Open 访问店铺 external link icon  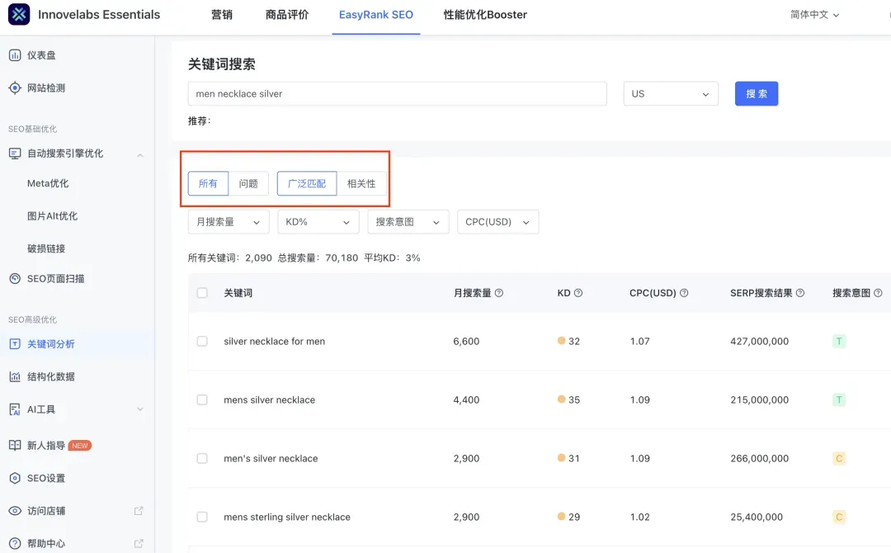click(139, 511)
